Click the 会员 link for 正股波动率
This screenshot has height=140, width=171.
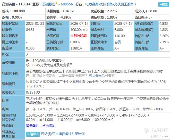pos(117,42)
